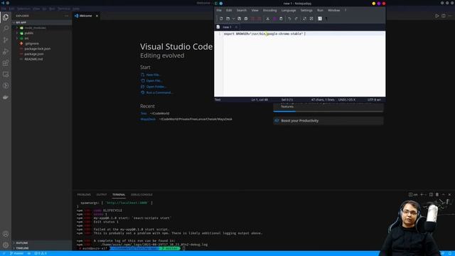
Task: Open package-lock.json in Explorer
Action: tap(38, 49)
